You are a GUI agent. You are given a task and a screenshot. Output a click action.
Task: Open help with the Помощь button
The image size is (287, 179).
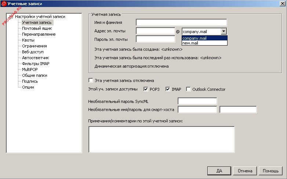(270, 171)
